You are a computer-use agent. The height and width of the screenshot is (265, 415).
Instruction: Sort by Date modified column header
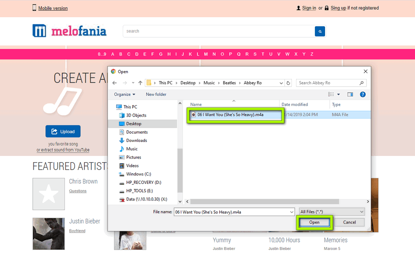295,105
